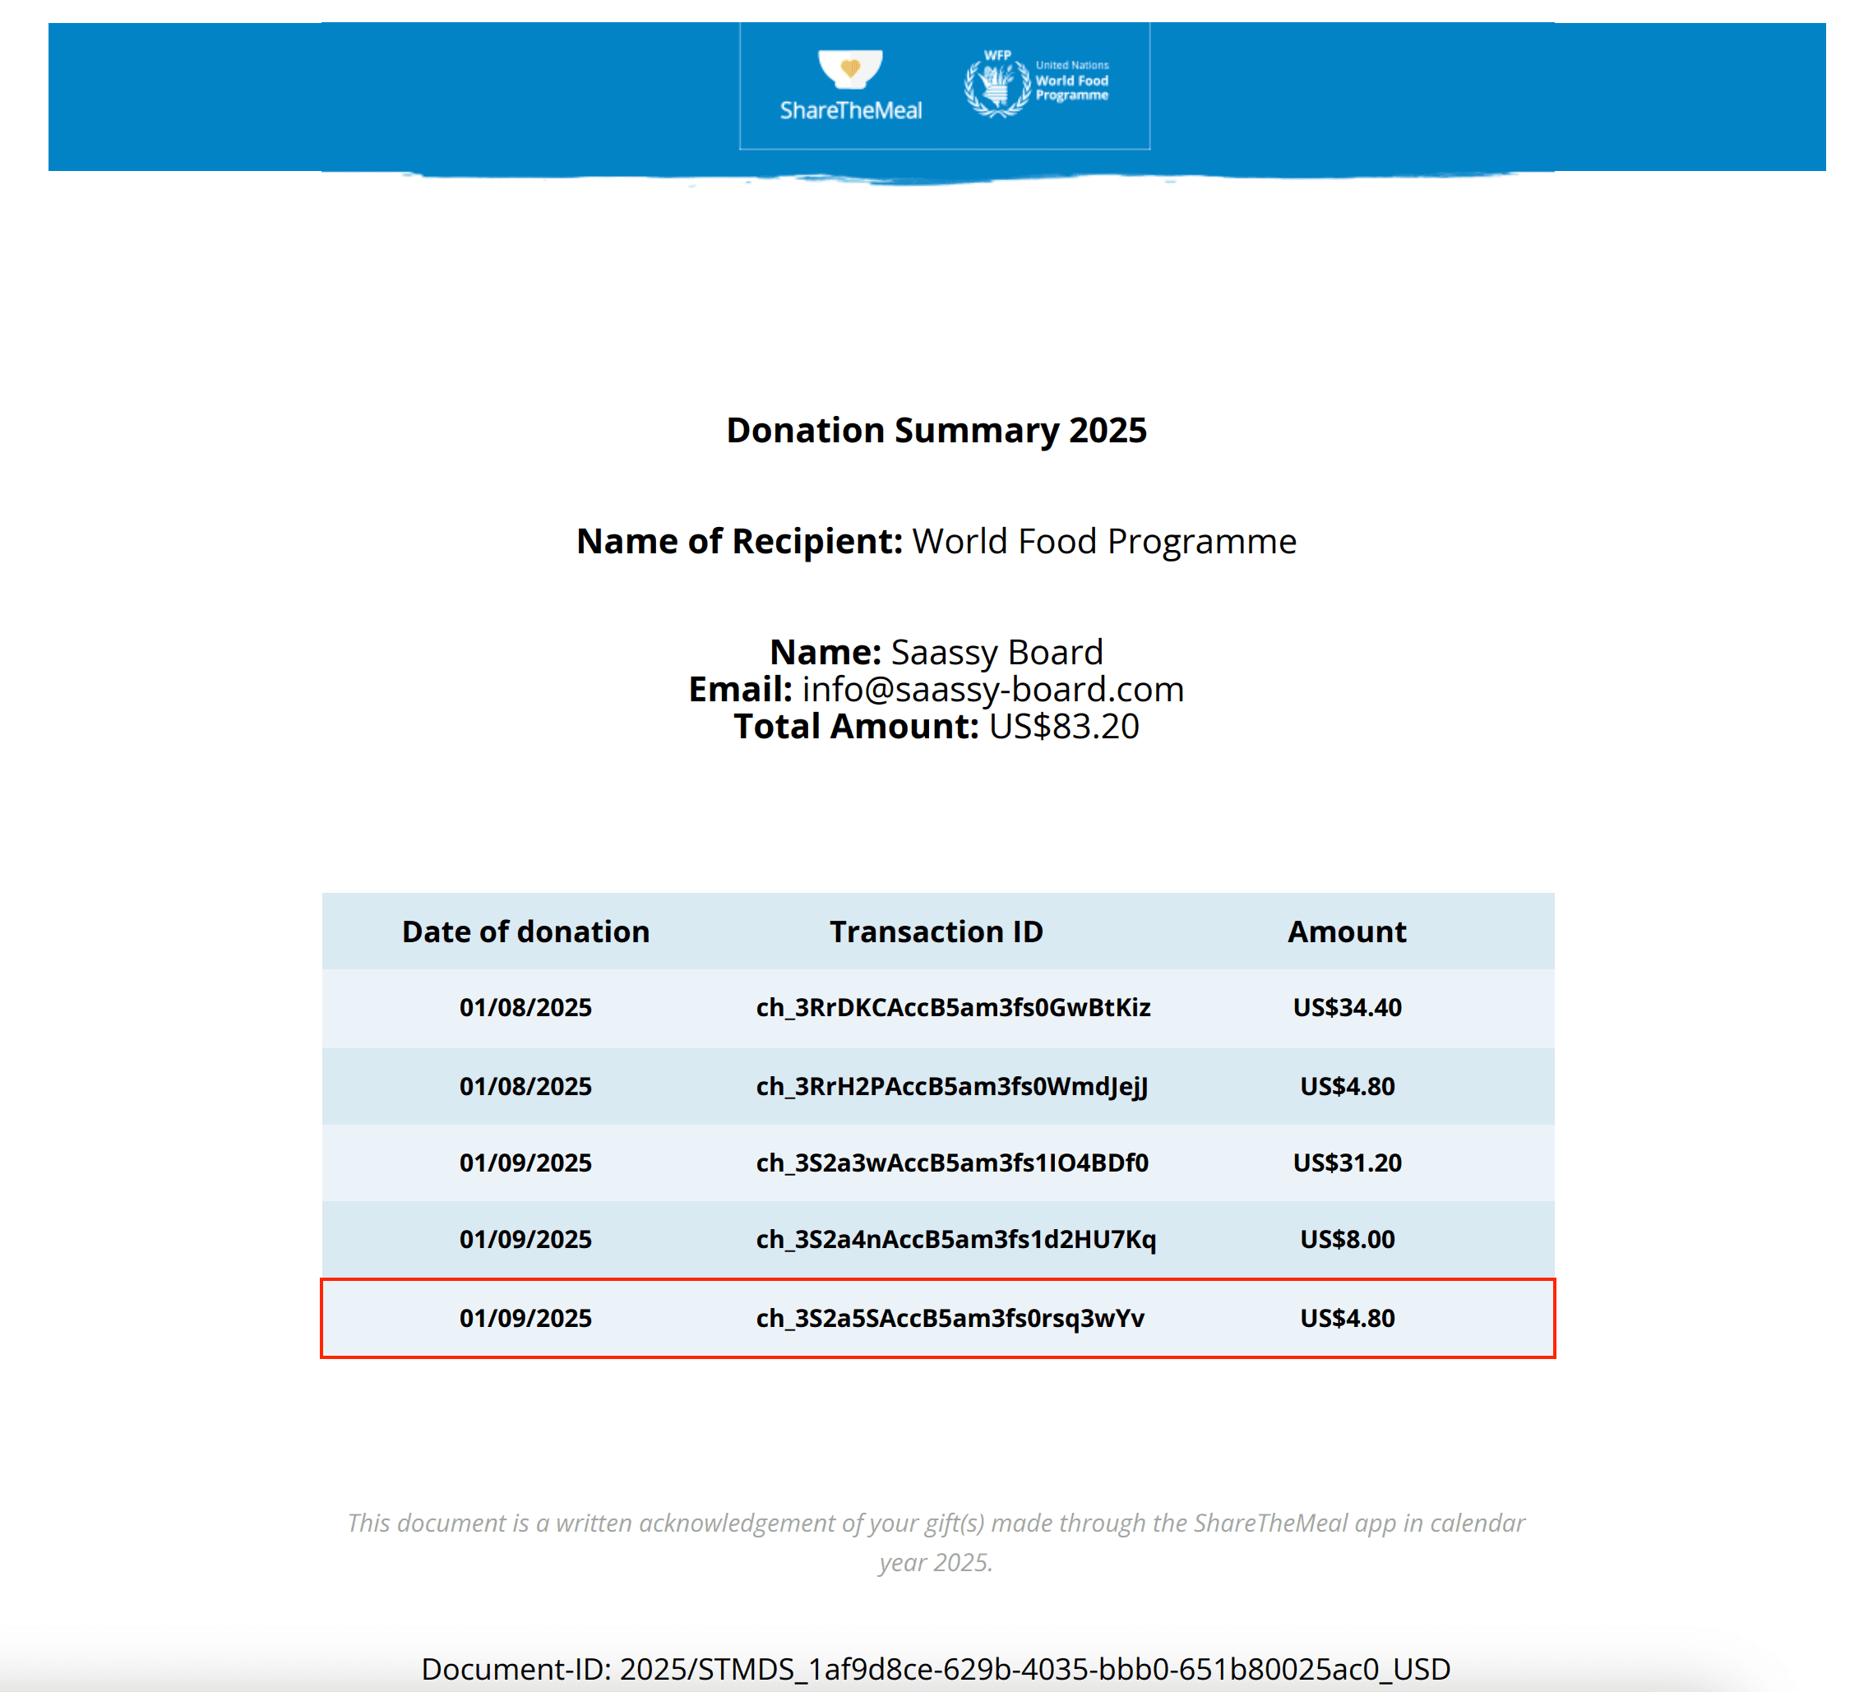This screenshot has width=1873, height=1692.
Task: Click the WFP World Food Programme emblem
Action: tap(1037, 83)
